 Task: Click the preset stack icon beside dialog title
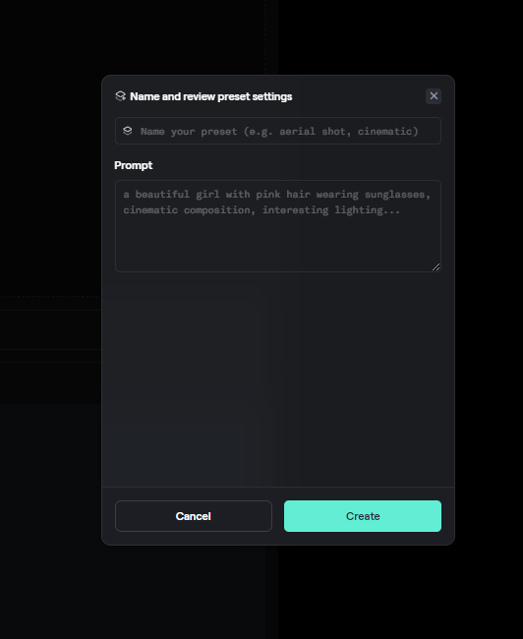(120, 96)
